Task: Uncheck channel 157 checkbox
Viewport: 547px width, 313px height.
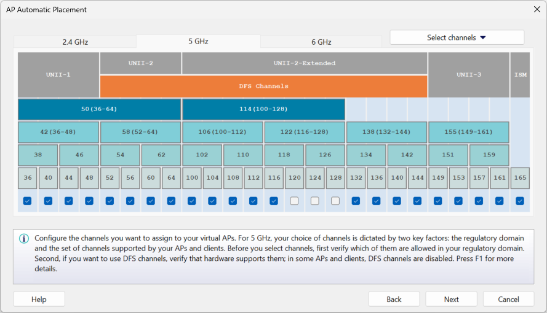Action: [479, 201]
